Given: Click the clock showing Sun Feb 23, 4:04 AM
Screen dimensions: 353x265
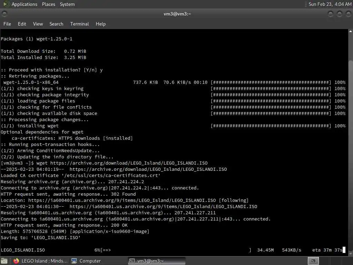Looking at the screenshot, I should 330,4.
